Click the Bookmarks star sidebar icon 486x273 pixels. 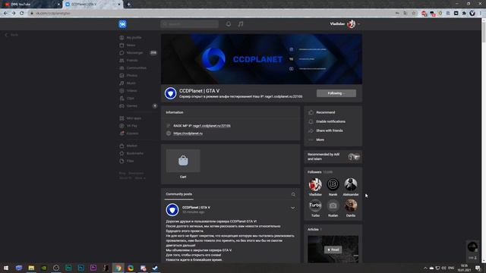click(x=121, y=153)
